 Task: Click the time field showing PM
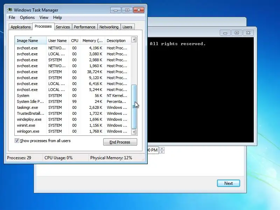coord(153,150)
